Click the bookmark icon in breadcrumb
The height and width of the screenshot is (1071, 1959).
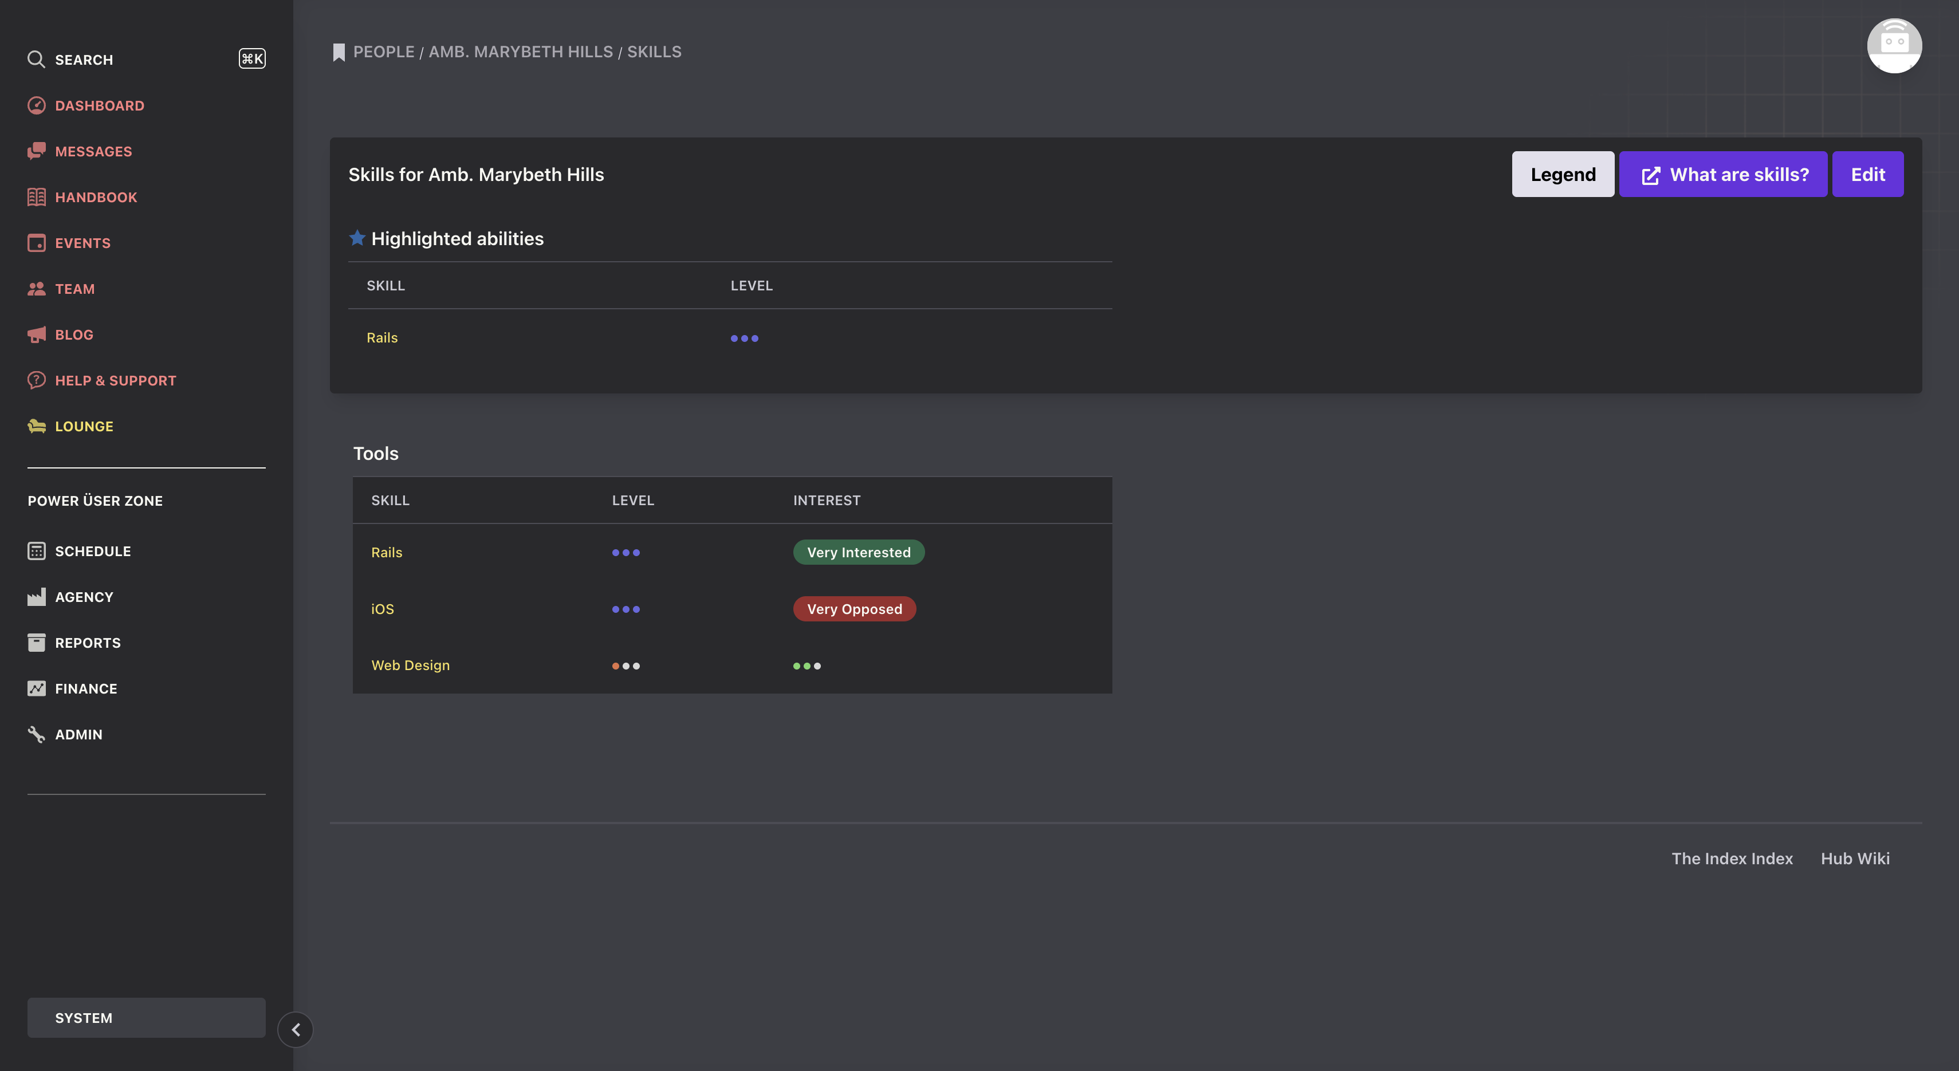click(x=339, y=52)
